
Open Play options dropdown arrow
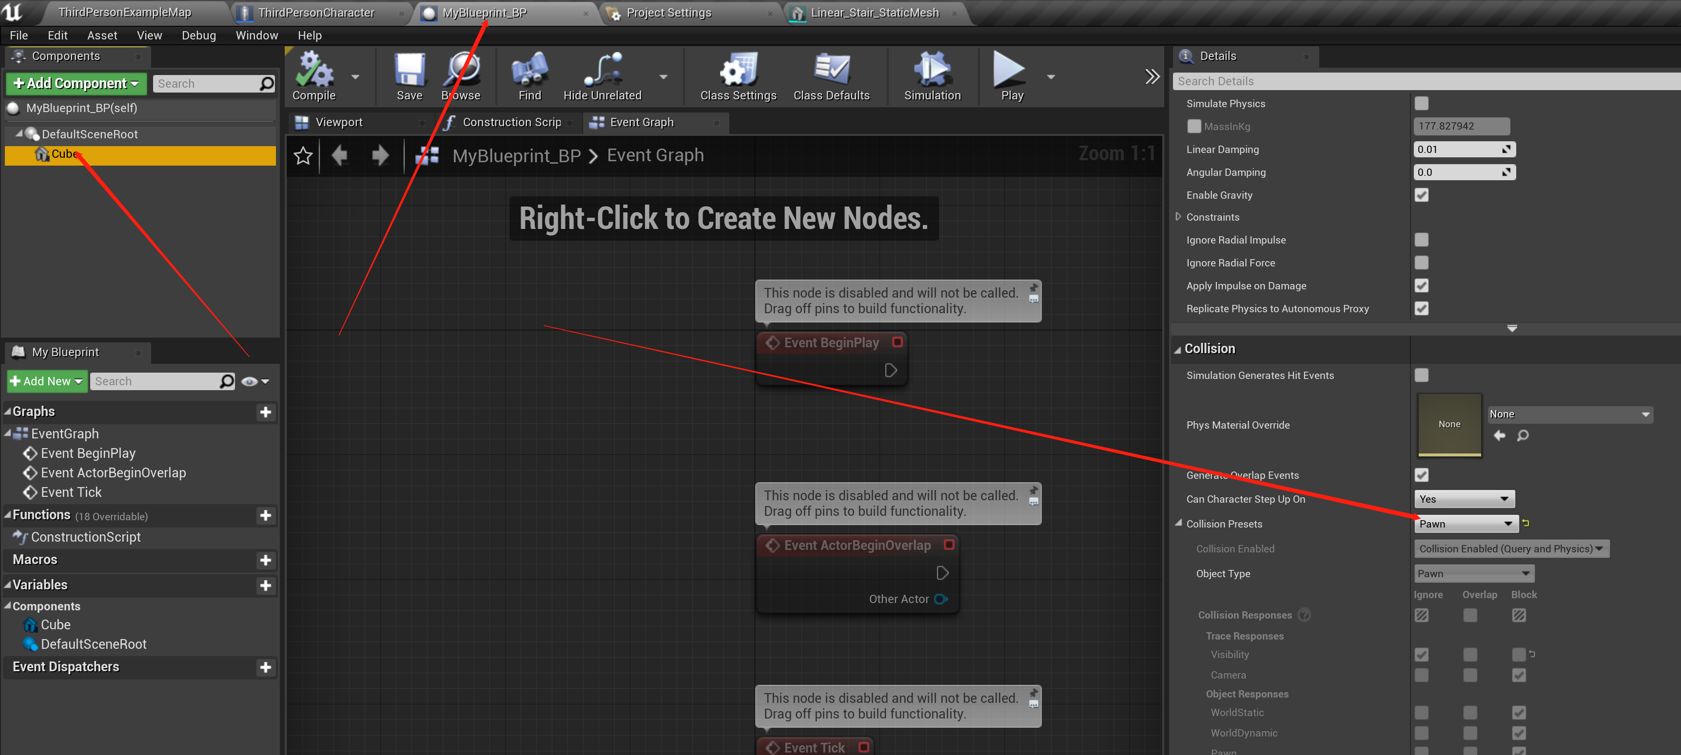pos(1051,77)
